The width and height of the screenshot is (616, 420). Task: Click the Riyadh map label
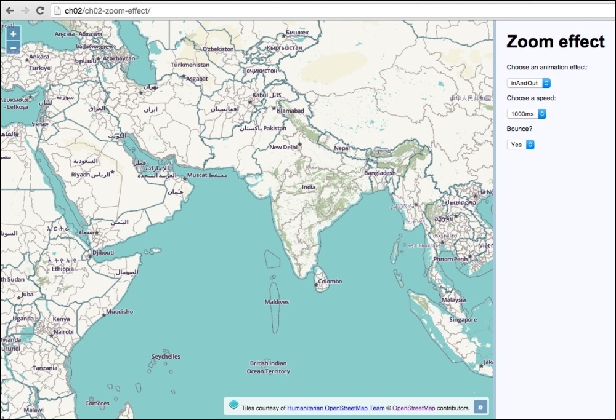(x=80, y=175)
